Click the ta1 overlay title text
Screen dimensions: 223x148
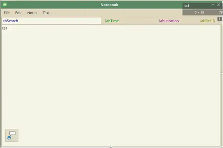point(187,6)
